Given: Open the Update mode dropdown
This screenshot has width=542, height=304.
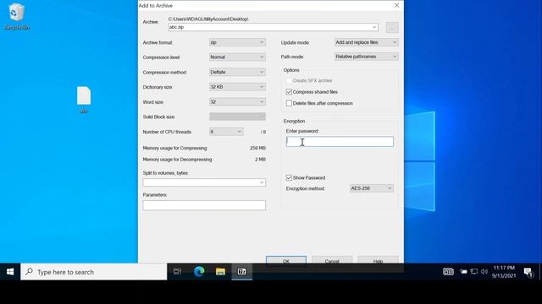Looking at the screenshot, I should click(x=367, y=42).
